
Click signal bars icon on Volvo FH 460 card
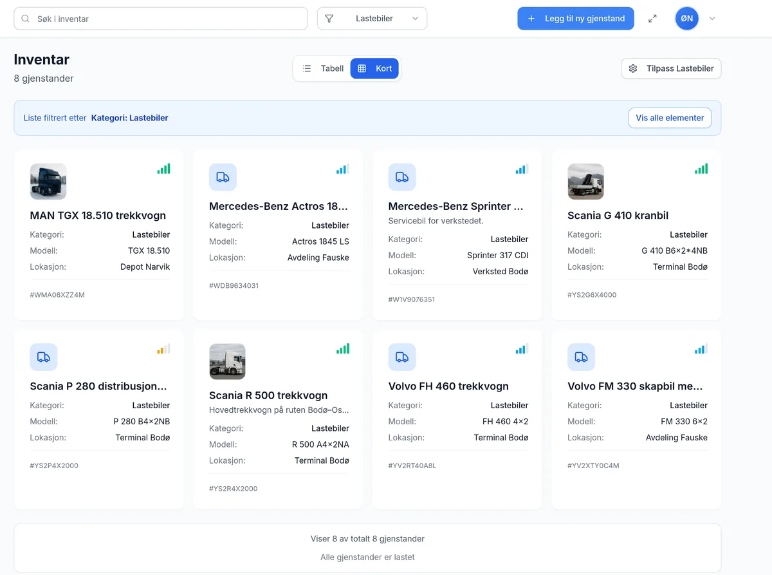coord(522,349)
